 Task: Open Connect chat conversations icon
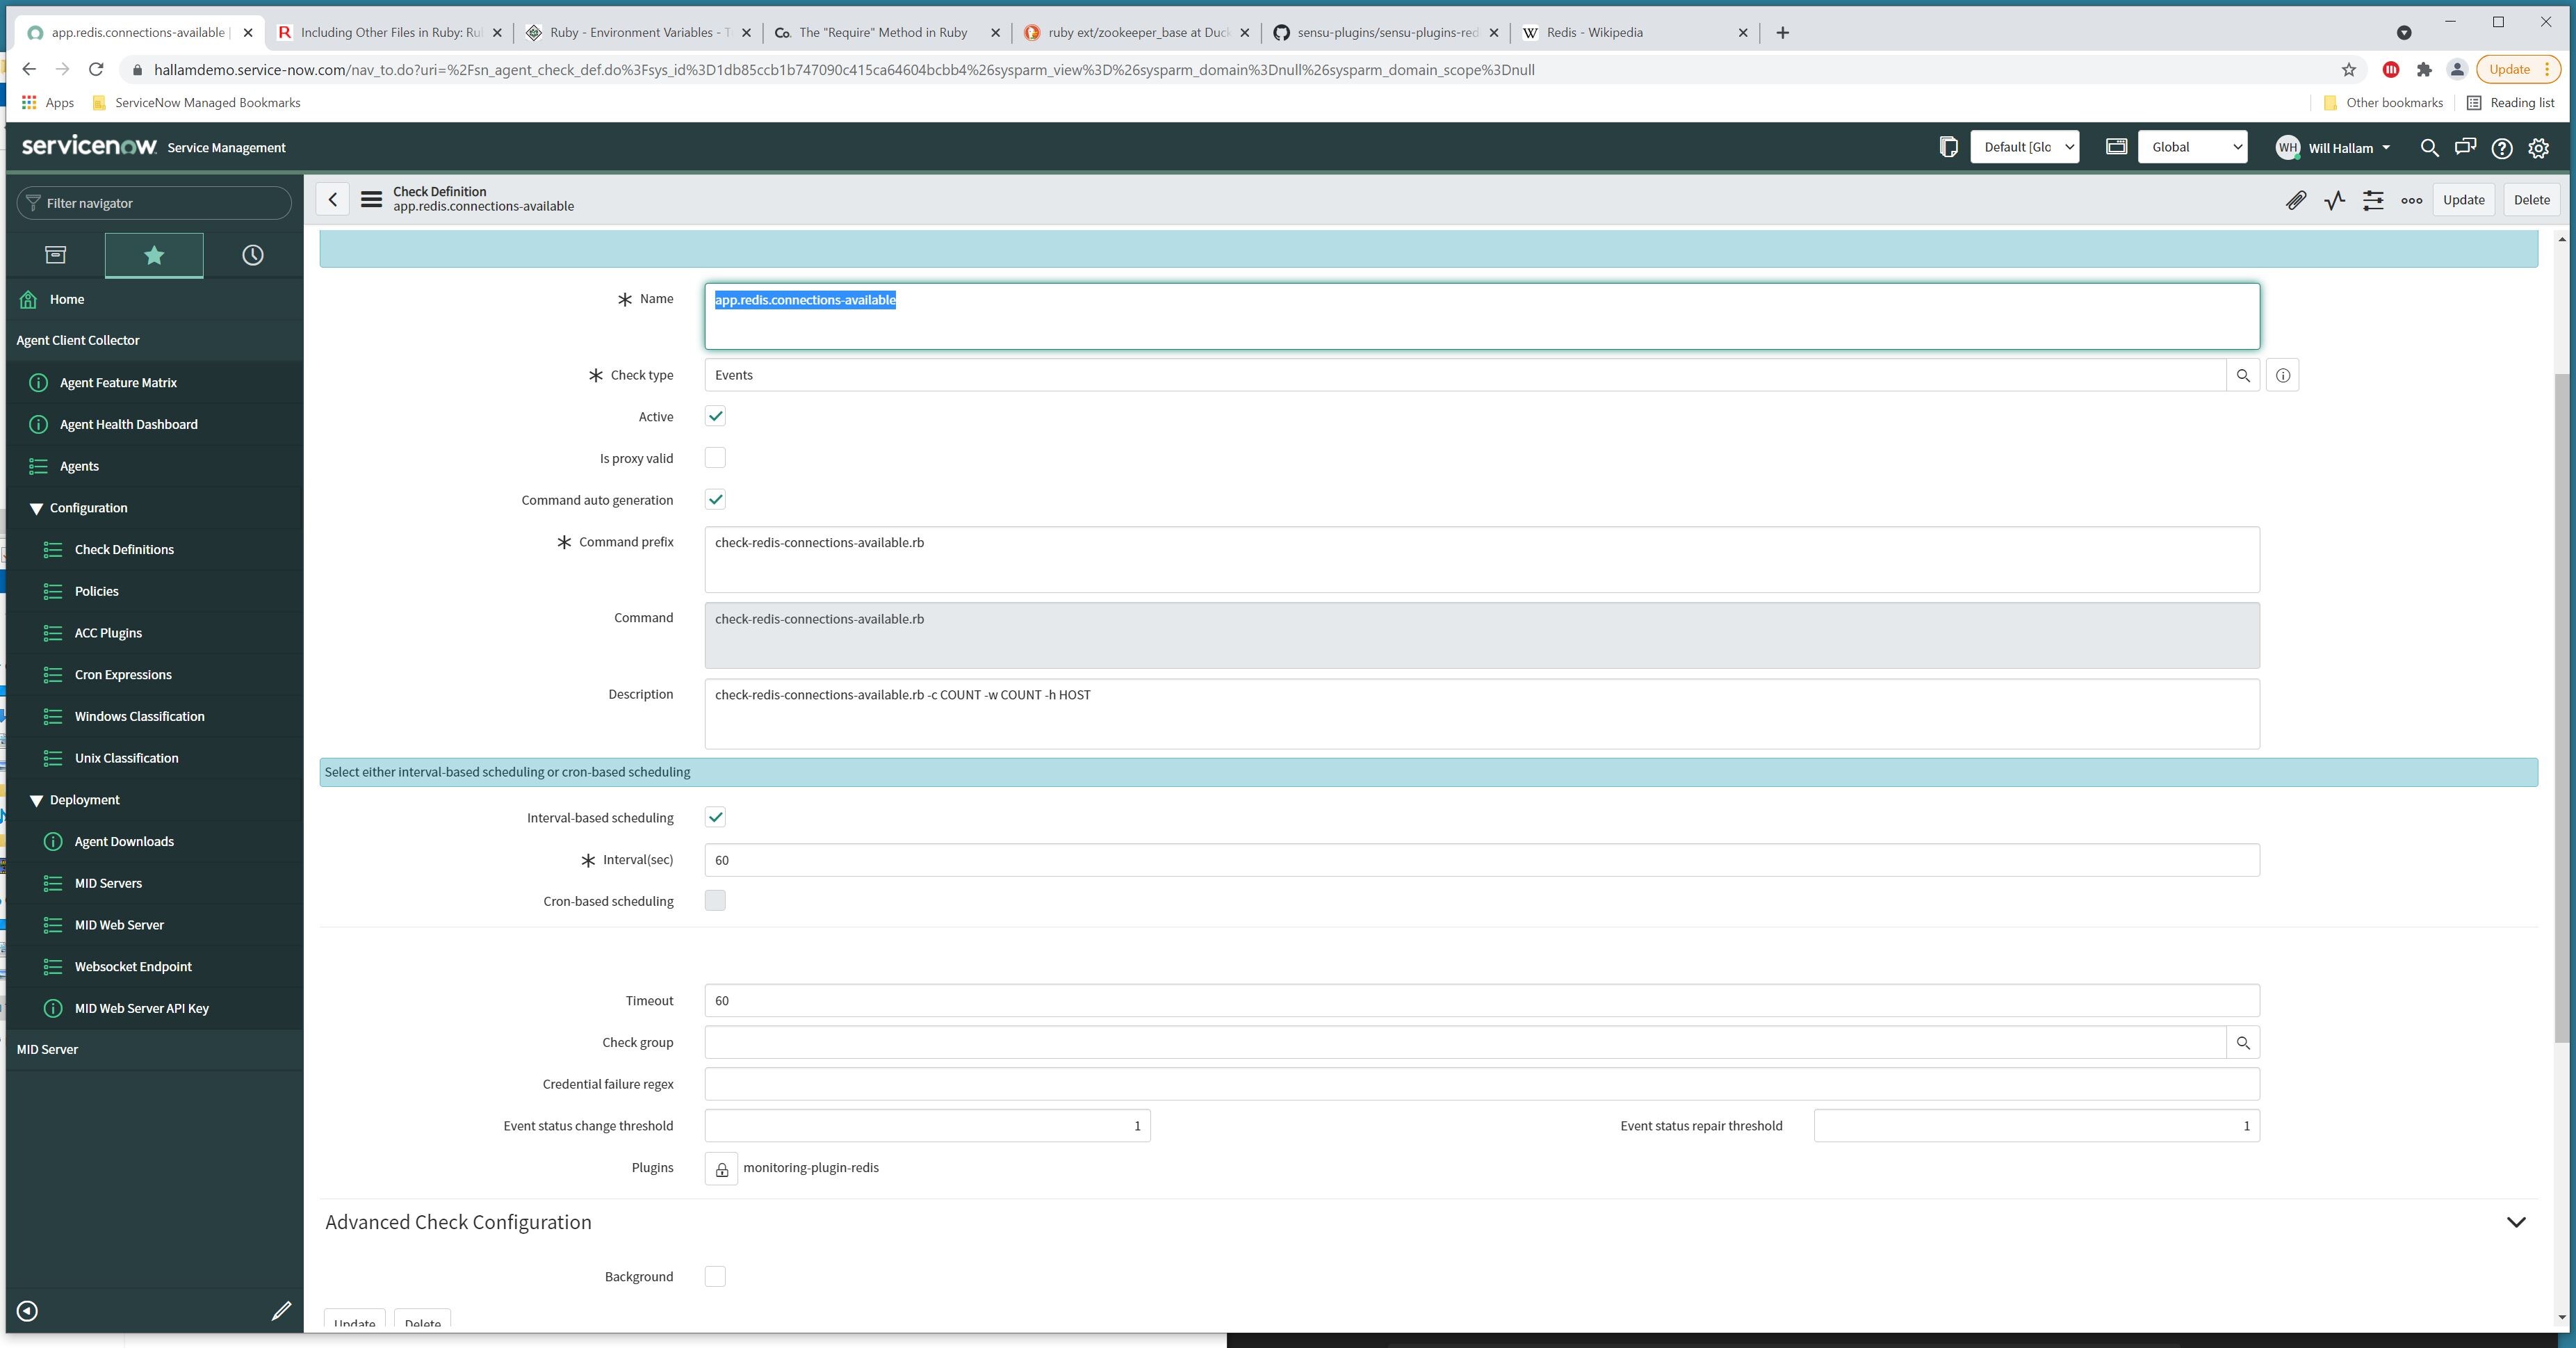coord(2465,148)
